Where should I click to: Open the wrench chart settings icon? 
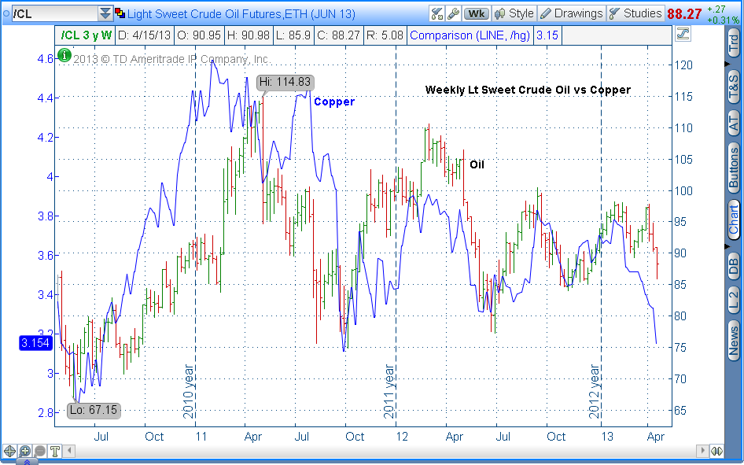pyautogui.click(x=453, y=13)
